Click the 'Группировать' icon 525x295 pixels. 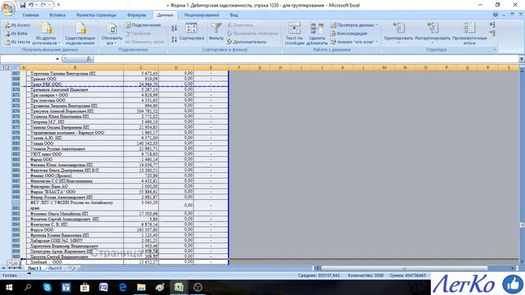(399, 29)
